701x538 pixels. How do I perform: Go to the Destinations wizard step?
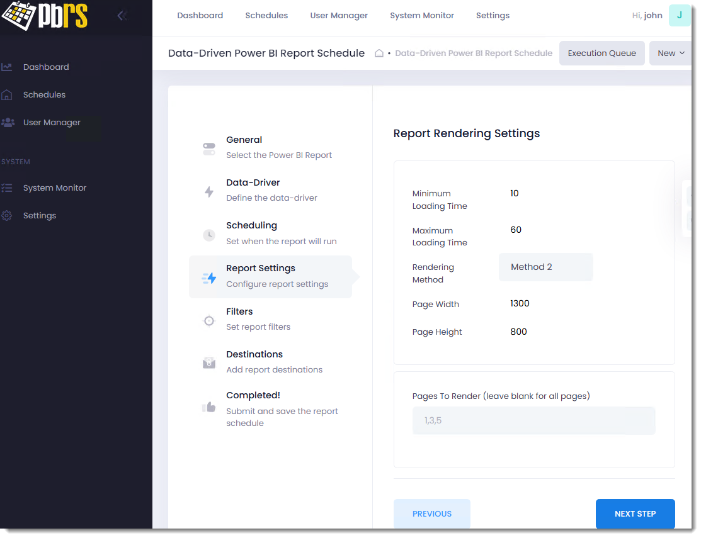click(270, 362)
